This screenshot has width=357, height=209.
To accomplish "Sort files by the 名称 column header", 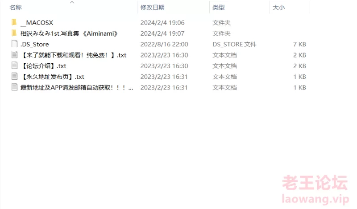I will click(x=16, y=8).
